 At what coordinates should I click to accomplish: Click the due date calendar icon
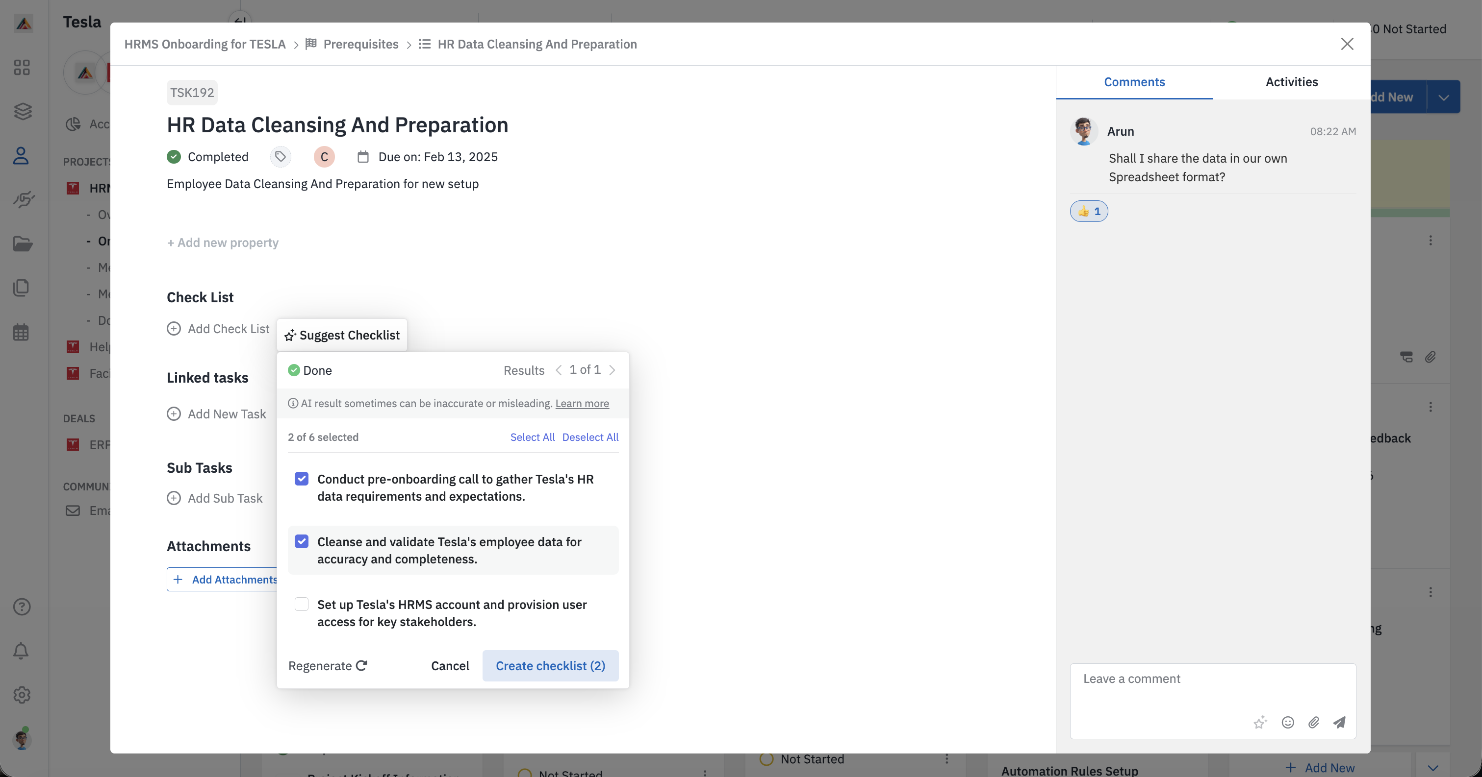point(363,157)
